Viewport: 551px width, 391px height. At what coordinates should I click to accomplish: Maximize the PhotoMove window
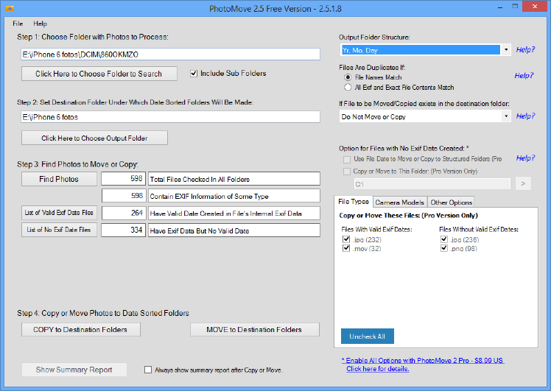[515, 7]
